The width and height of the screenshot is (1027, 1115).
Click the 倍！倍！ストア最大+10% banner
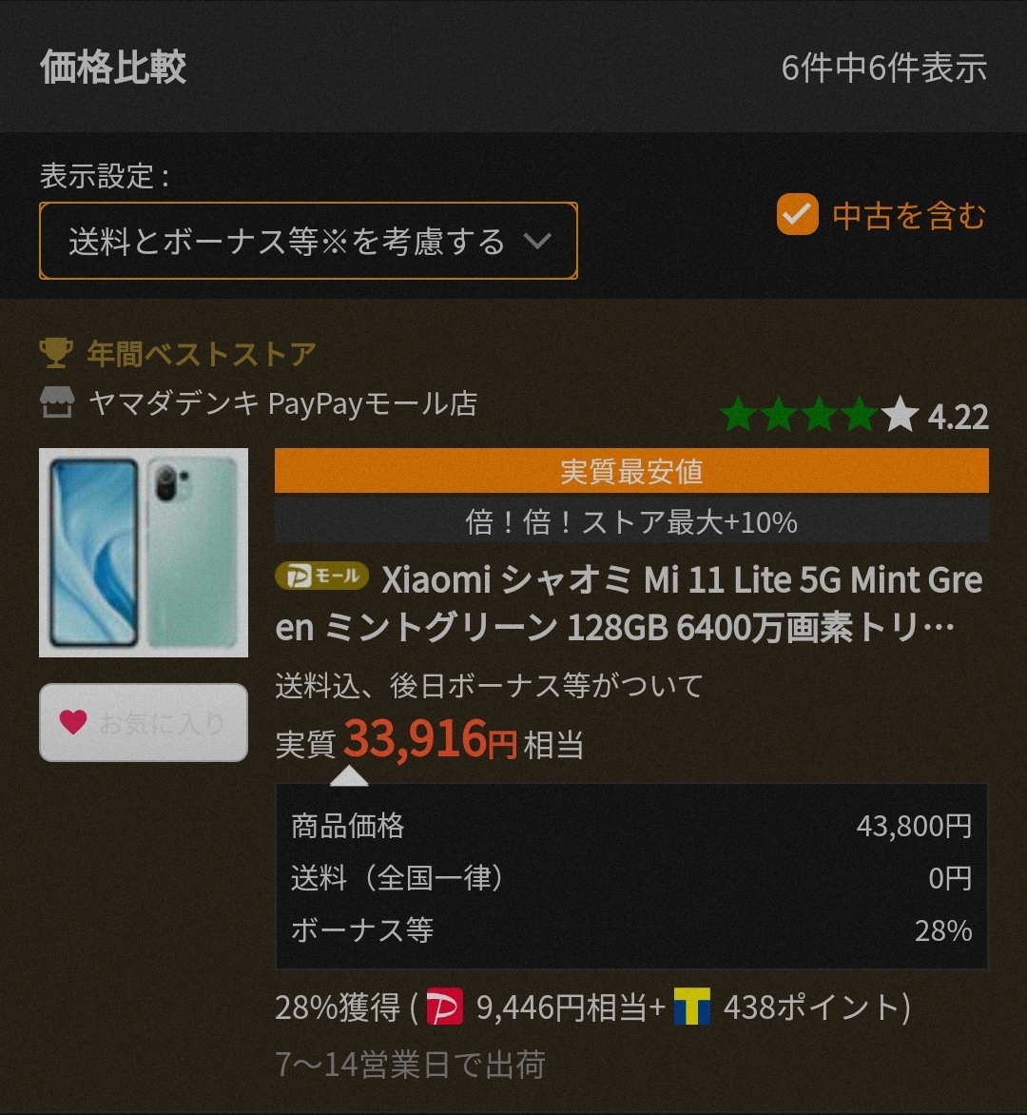tap(631, 521)
